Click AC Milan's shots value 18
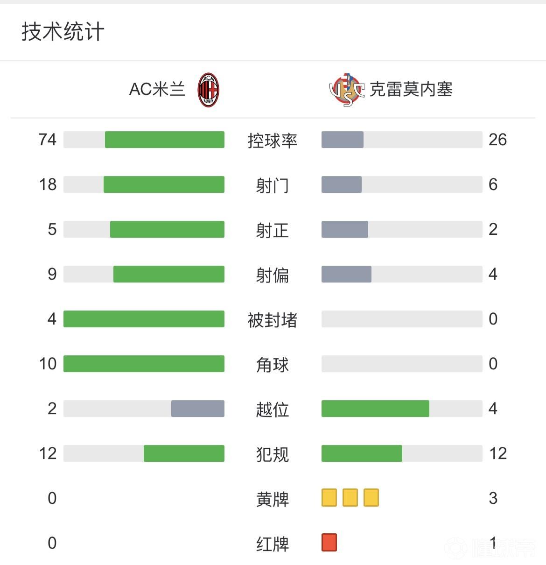 tap(48, 184)
